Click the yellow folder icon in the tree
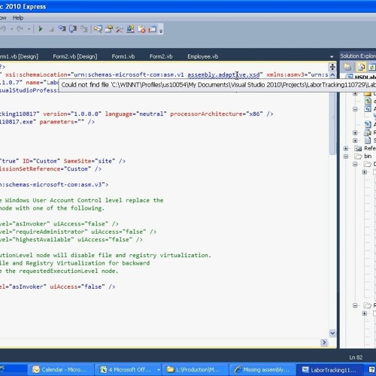Image resolution: width=376 pixels, height=376 pixels. pos(368,94)
